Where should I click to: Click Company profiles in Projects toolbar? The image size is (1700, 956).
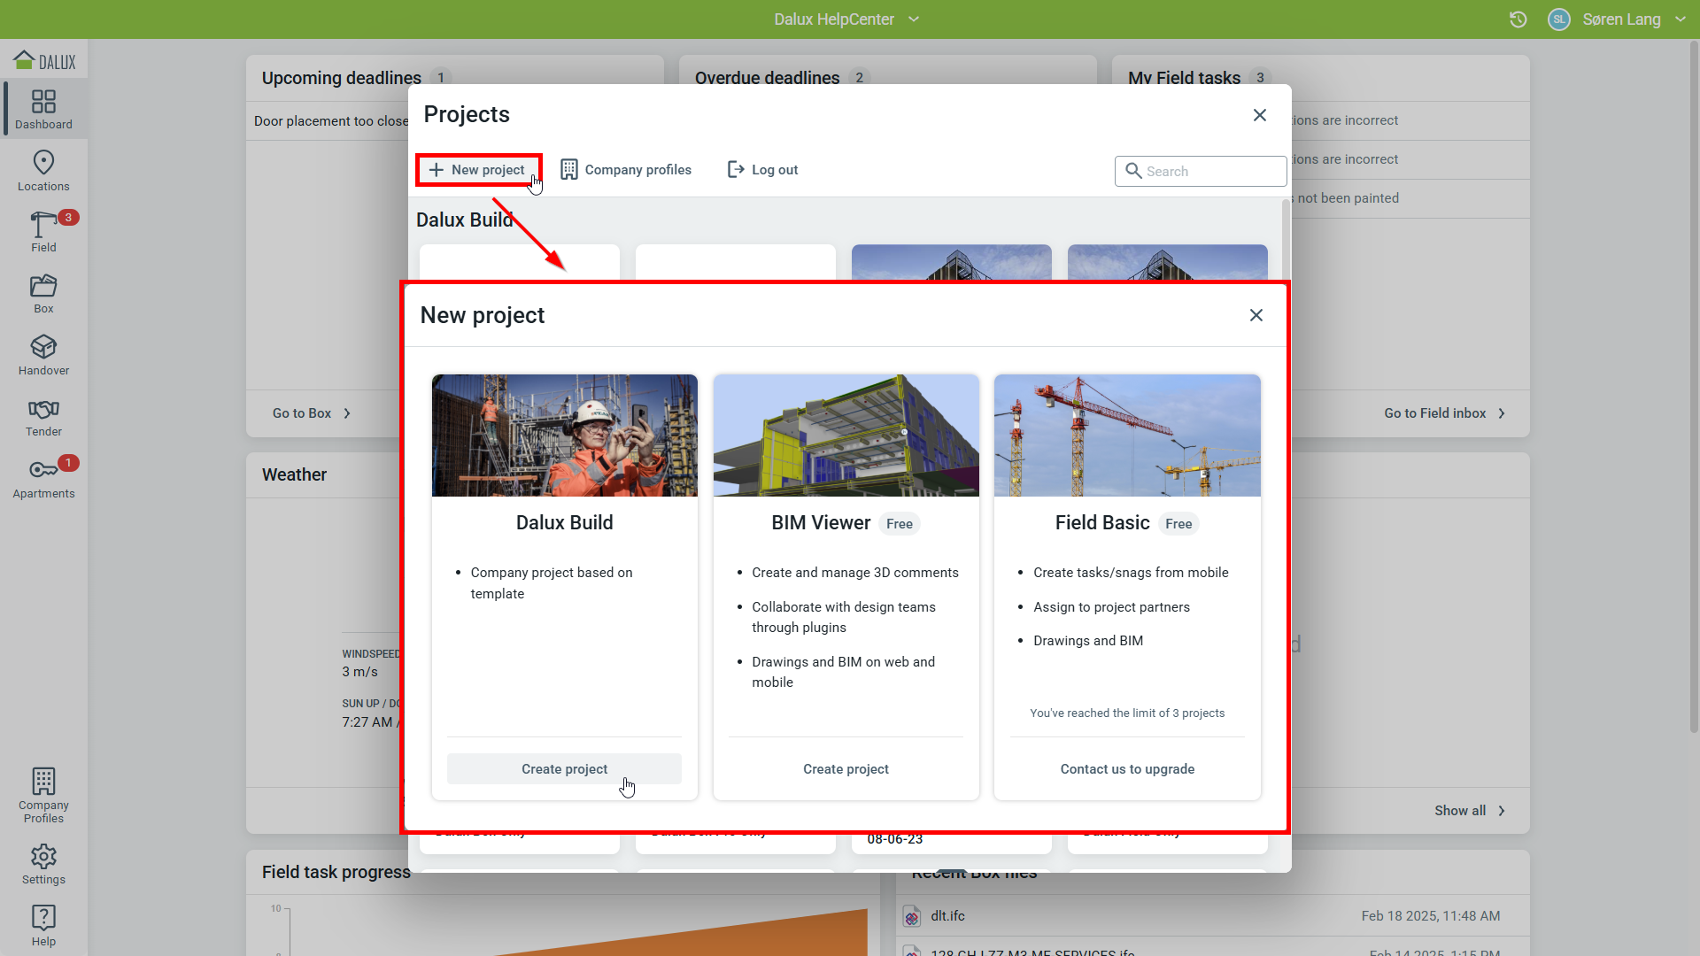pyautogui.click(x=626, y=170)
